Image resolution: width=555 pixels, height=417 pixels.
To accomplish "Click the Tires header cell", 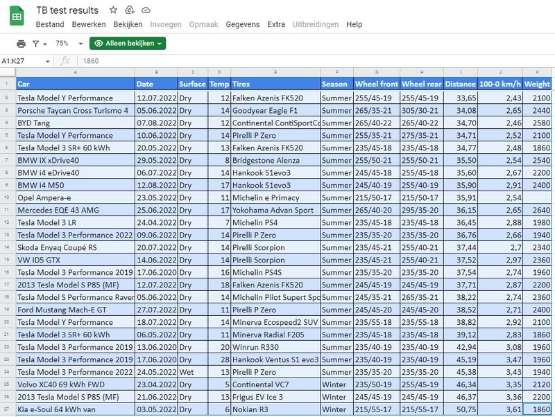I will click(x=275, y=84).
